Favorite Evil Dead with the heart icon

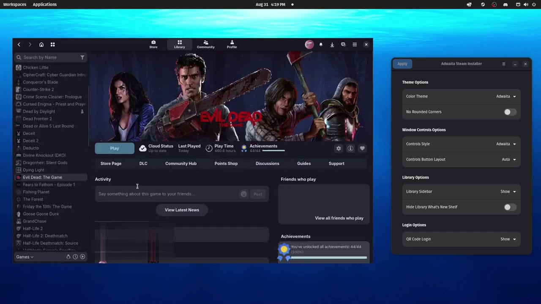[x=362, y=148]
